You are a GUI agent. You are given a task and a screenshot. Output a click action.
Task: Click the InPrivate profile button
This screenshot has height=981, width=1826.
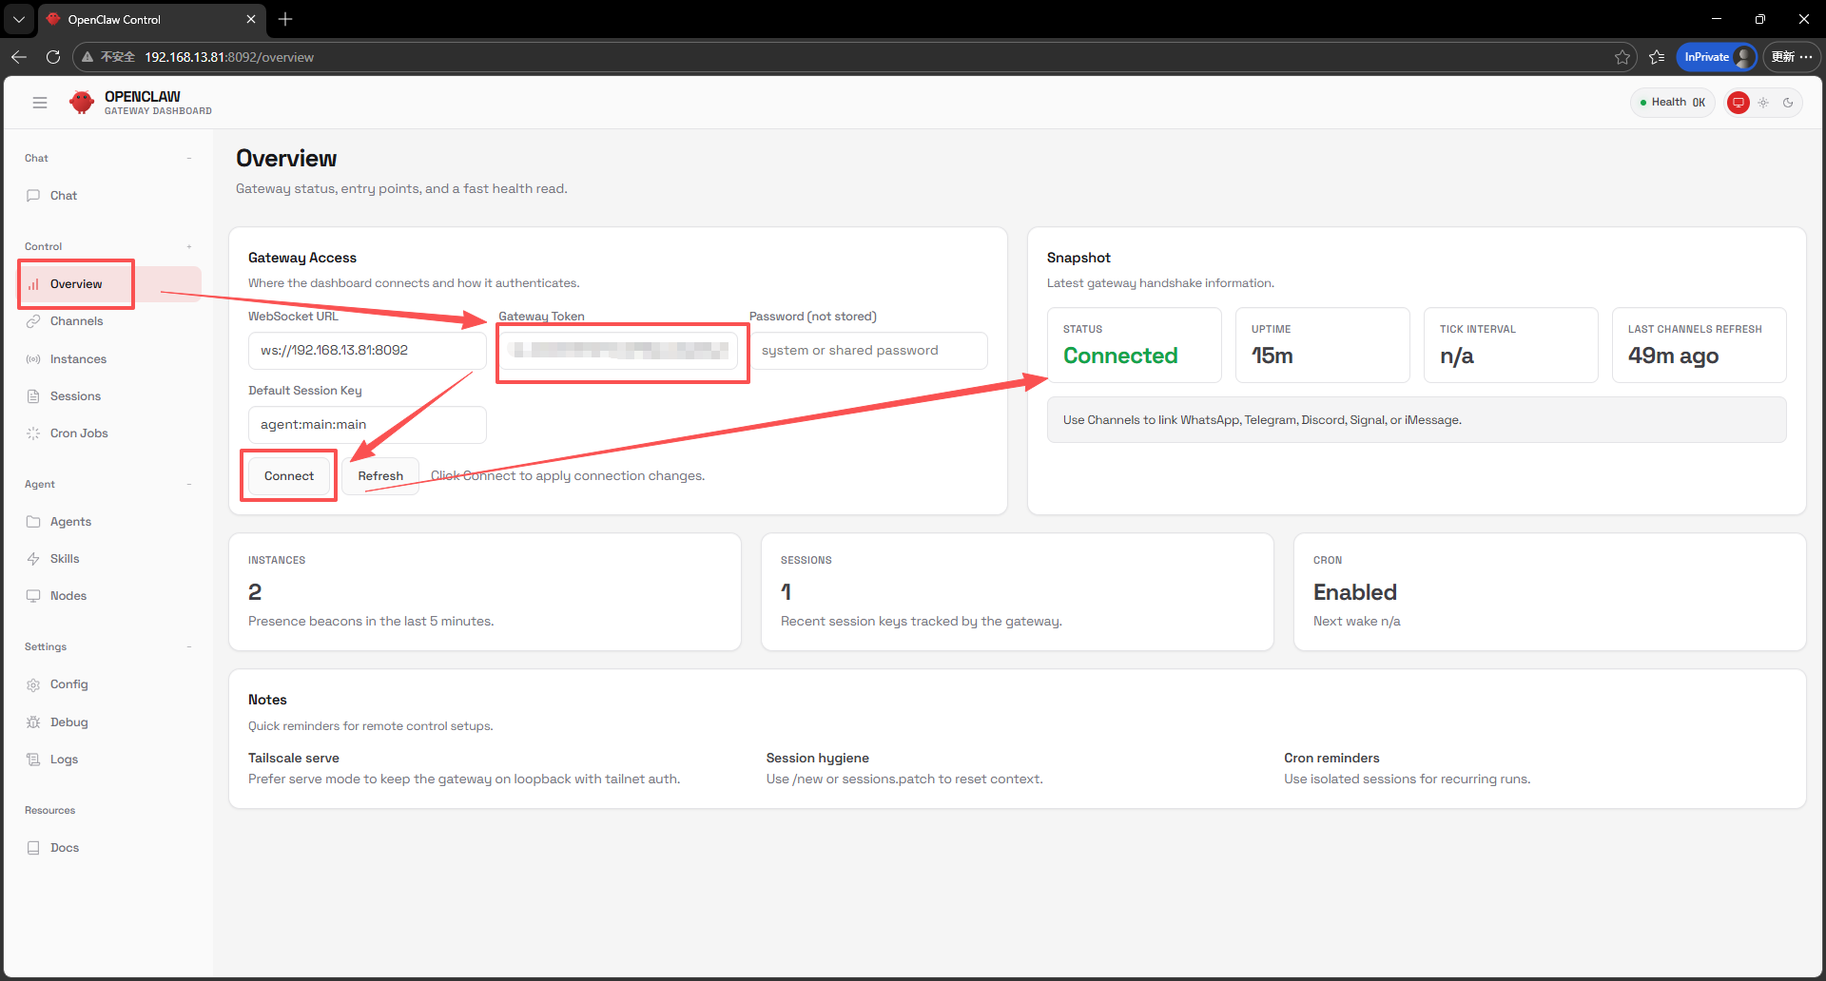coord(1717,57)
